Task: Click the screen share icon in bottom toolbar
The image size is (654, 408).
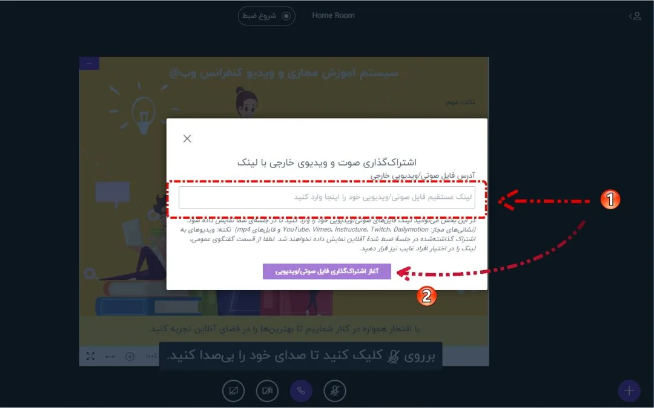Action: click(x=233, y=391)
